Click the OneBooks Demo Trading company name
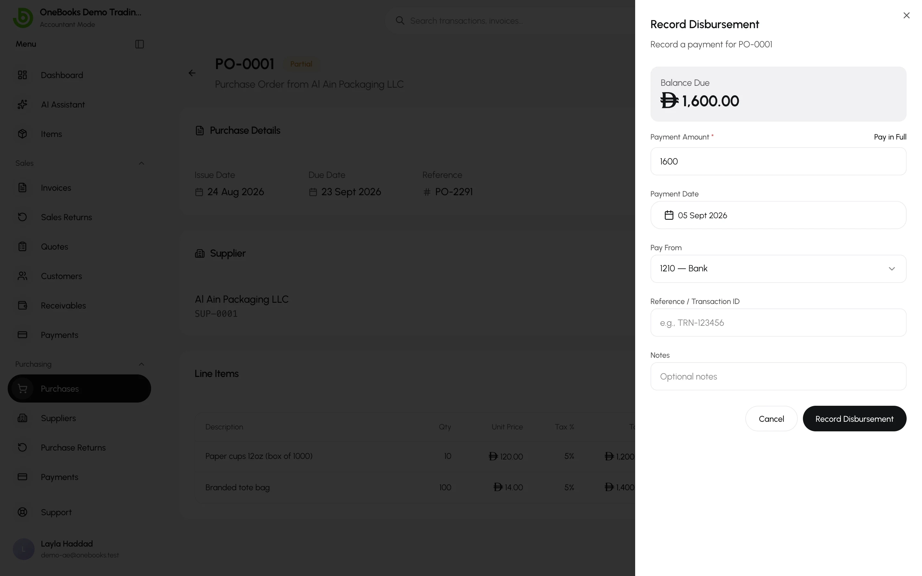 (91, 12)
